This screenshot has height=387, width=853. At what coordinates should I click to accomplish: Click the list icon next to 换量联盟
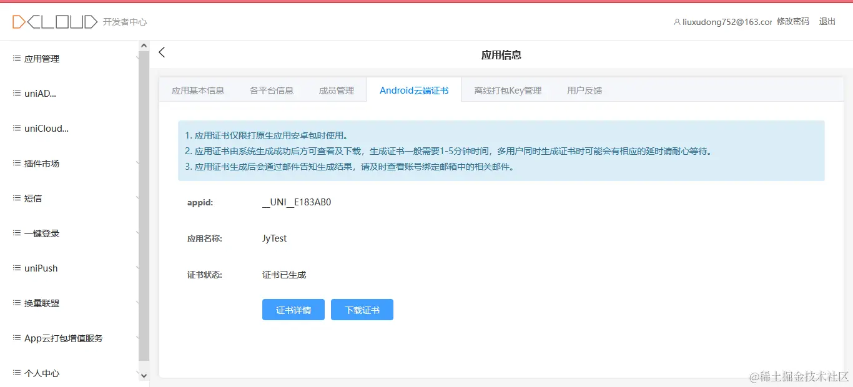(17, 303)
